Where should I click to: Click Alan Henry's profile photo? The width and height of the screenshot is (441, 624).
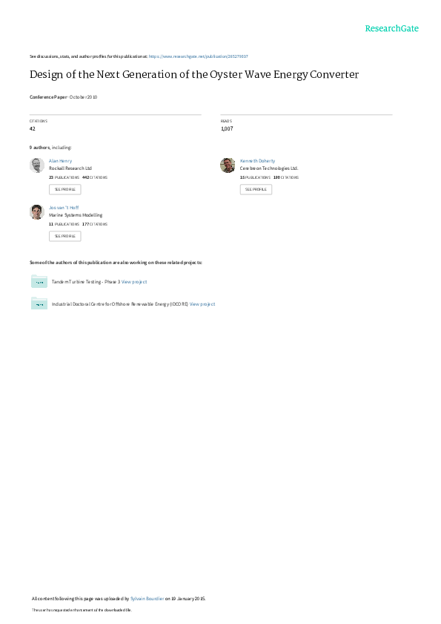[37, 165]
